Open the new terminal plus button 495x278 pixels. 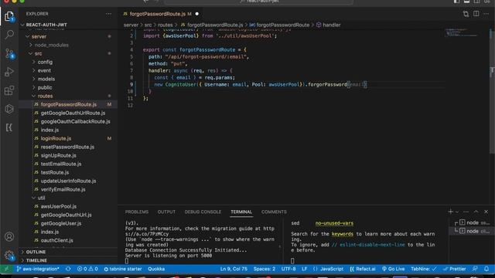pyautogui.click(x=450, y=212)
